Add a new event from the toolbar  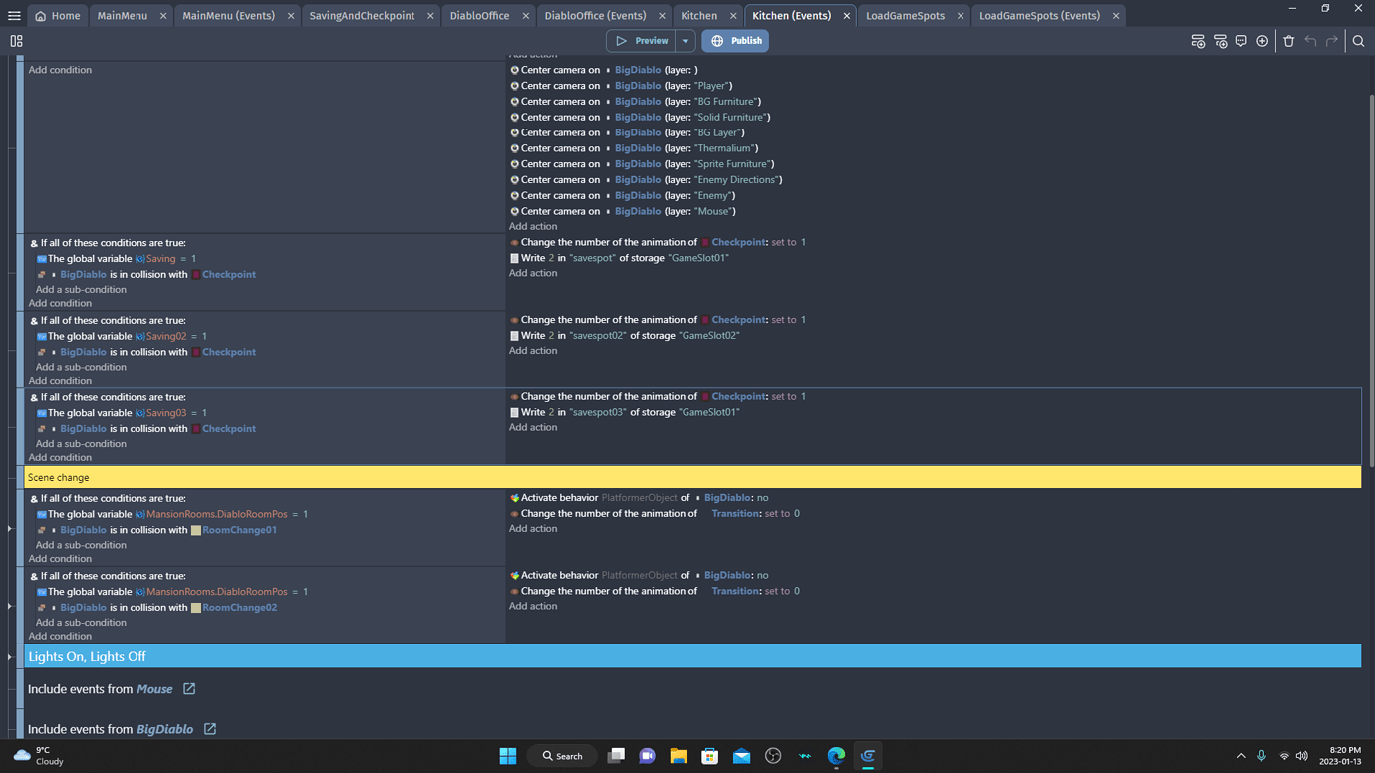pyautogui.click(x=1199, y=41)
